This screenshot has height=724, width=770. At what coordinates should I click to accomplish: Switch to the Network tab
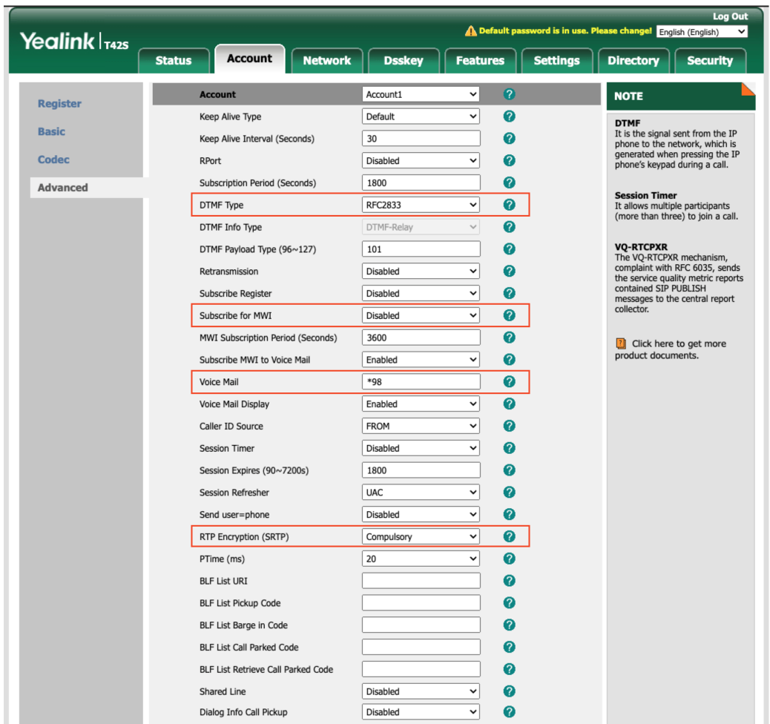(x=327, y=60)
